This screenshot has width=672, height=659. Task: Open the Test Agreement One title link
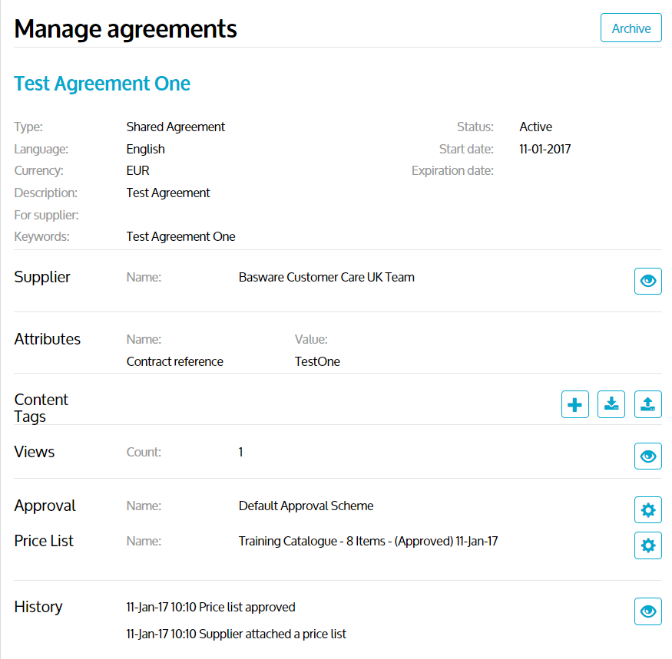click(x=102, y=84)
